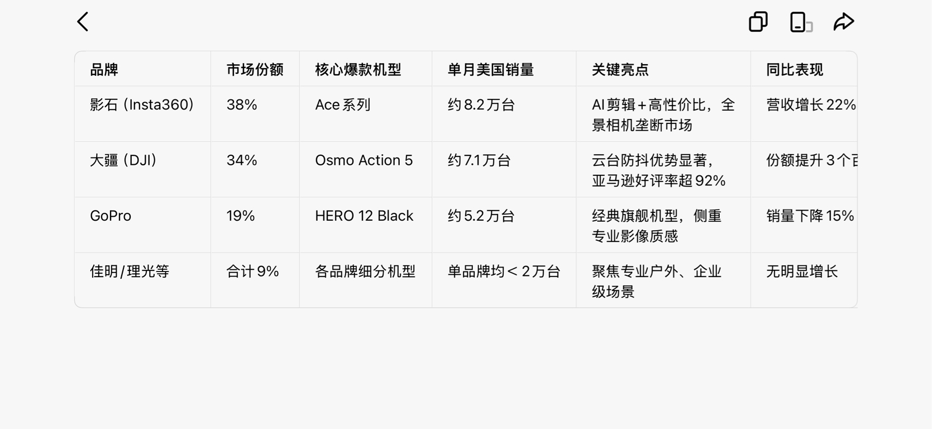Image resolution: width=932 pixels, height=429 pixels.
Task: Select the 影石 (Insta360) brand cell
Action: pos(142,105)
